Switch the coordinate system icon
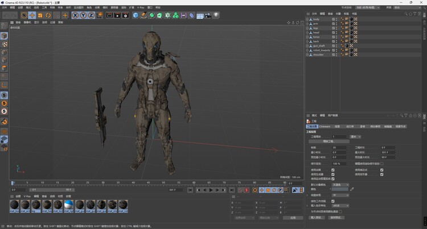 point(100,15)
